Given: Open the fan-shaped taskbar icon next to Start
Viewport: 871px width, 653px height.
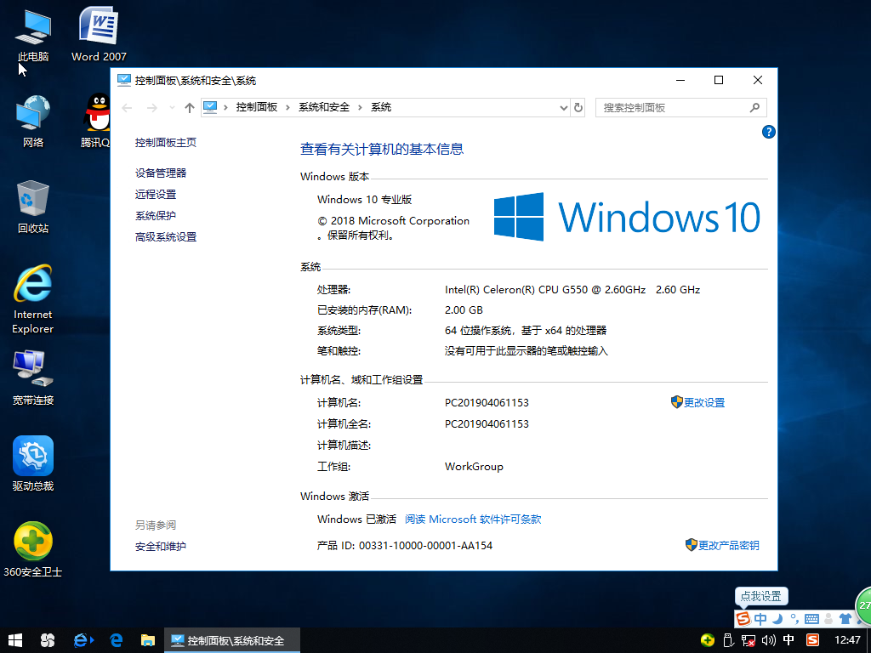Looking at the screenshot, I should (x=48, y=640).
